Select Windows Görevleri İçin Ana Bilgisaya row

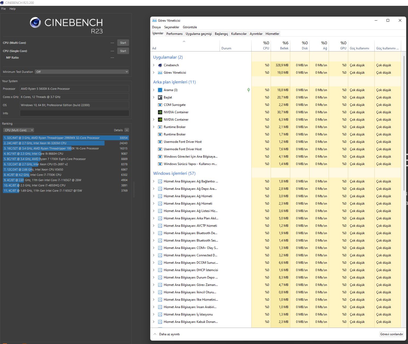point(276,157)
